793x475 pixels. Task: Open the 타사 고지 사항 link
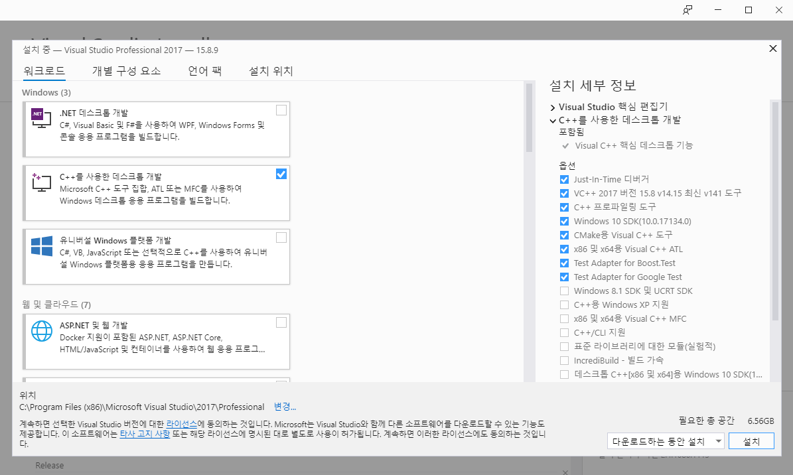point(145,434)
